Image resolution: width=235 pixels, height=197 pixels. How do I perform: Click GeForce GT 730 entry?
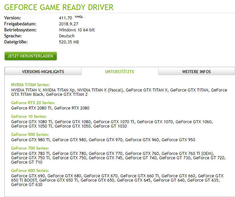coord(174,158)
